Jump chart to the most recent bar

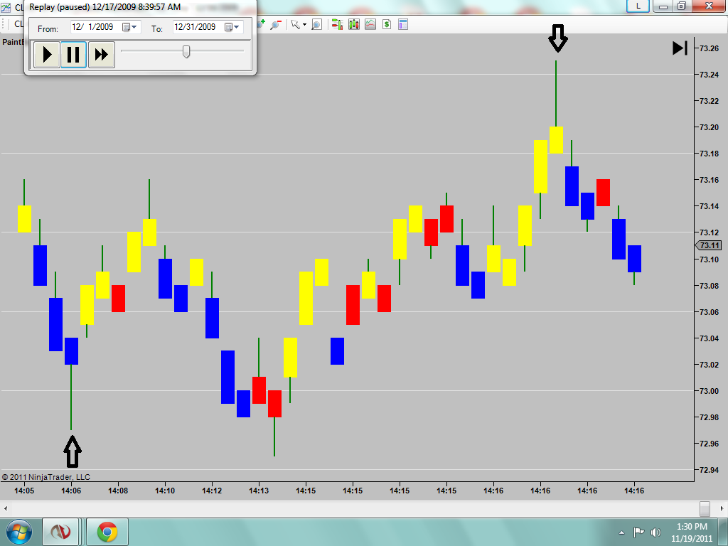(680, 48)
